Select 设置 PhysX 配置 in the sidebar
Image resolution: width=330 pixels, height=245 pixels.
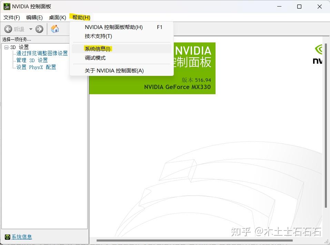coord(36,67)
